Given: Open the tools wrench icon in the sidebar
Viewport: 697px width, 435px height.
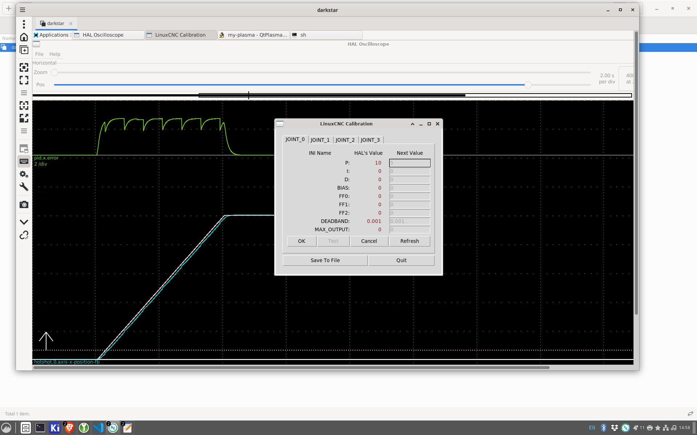Looking at the screenshot, I should (x=24, y=187).
